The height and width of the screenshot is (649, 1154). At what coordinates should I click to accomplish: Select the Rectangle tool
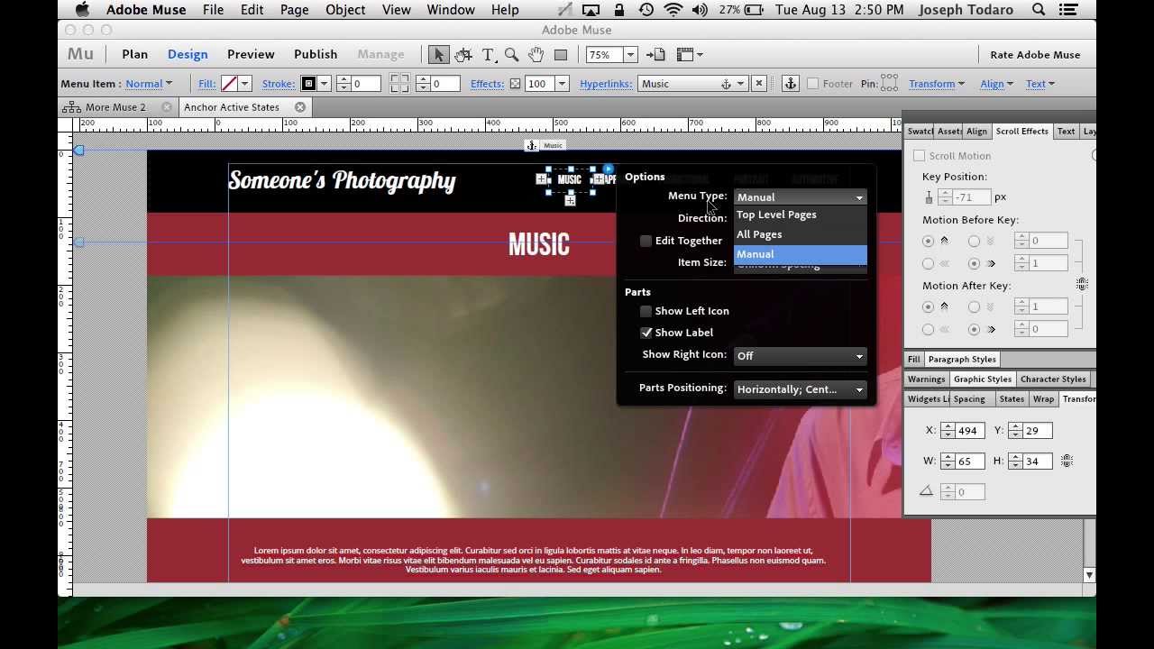coord(560,55)
